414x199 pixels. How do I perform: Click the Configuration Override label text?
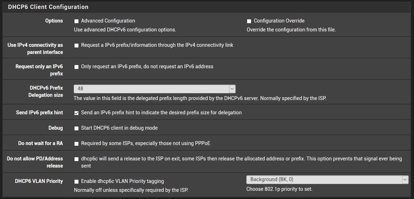point(279,21)
